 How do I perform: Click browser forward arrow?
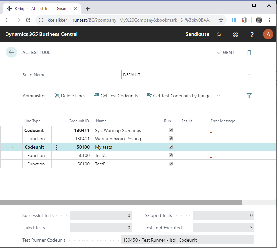click(x=18, y=20)
